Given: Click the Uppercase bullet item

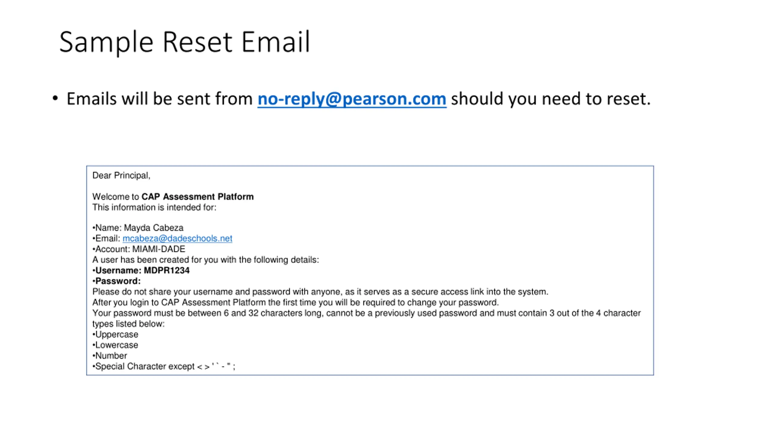Looking at the screenshot, I should pyautogui.click(x=115, y=334).
